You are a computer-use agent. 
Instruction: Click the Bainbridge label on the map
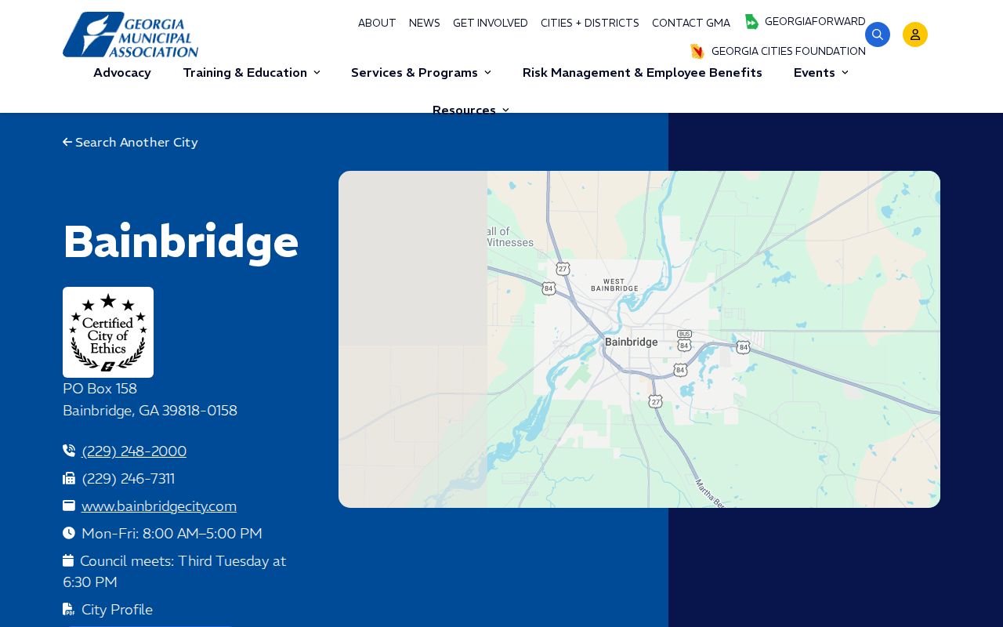click(x=632, y=342)
